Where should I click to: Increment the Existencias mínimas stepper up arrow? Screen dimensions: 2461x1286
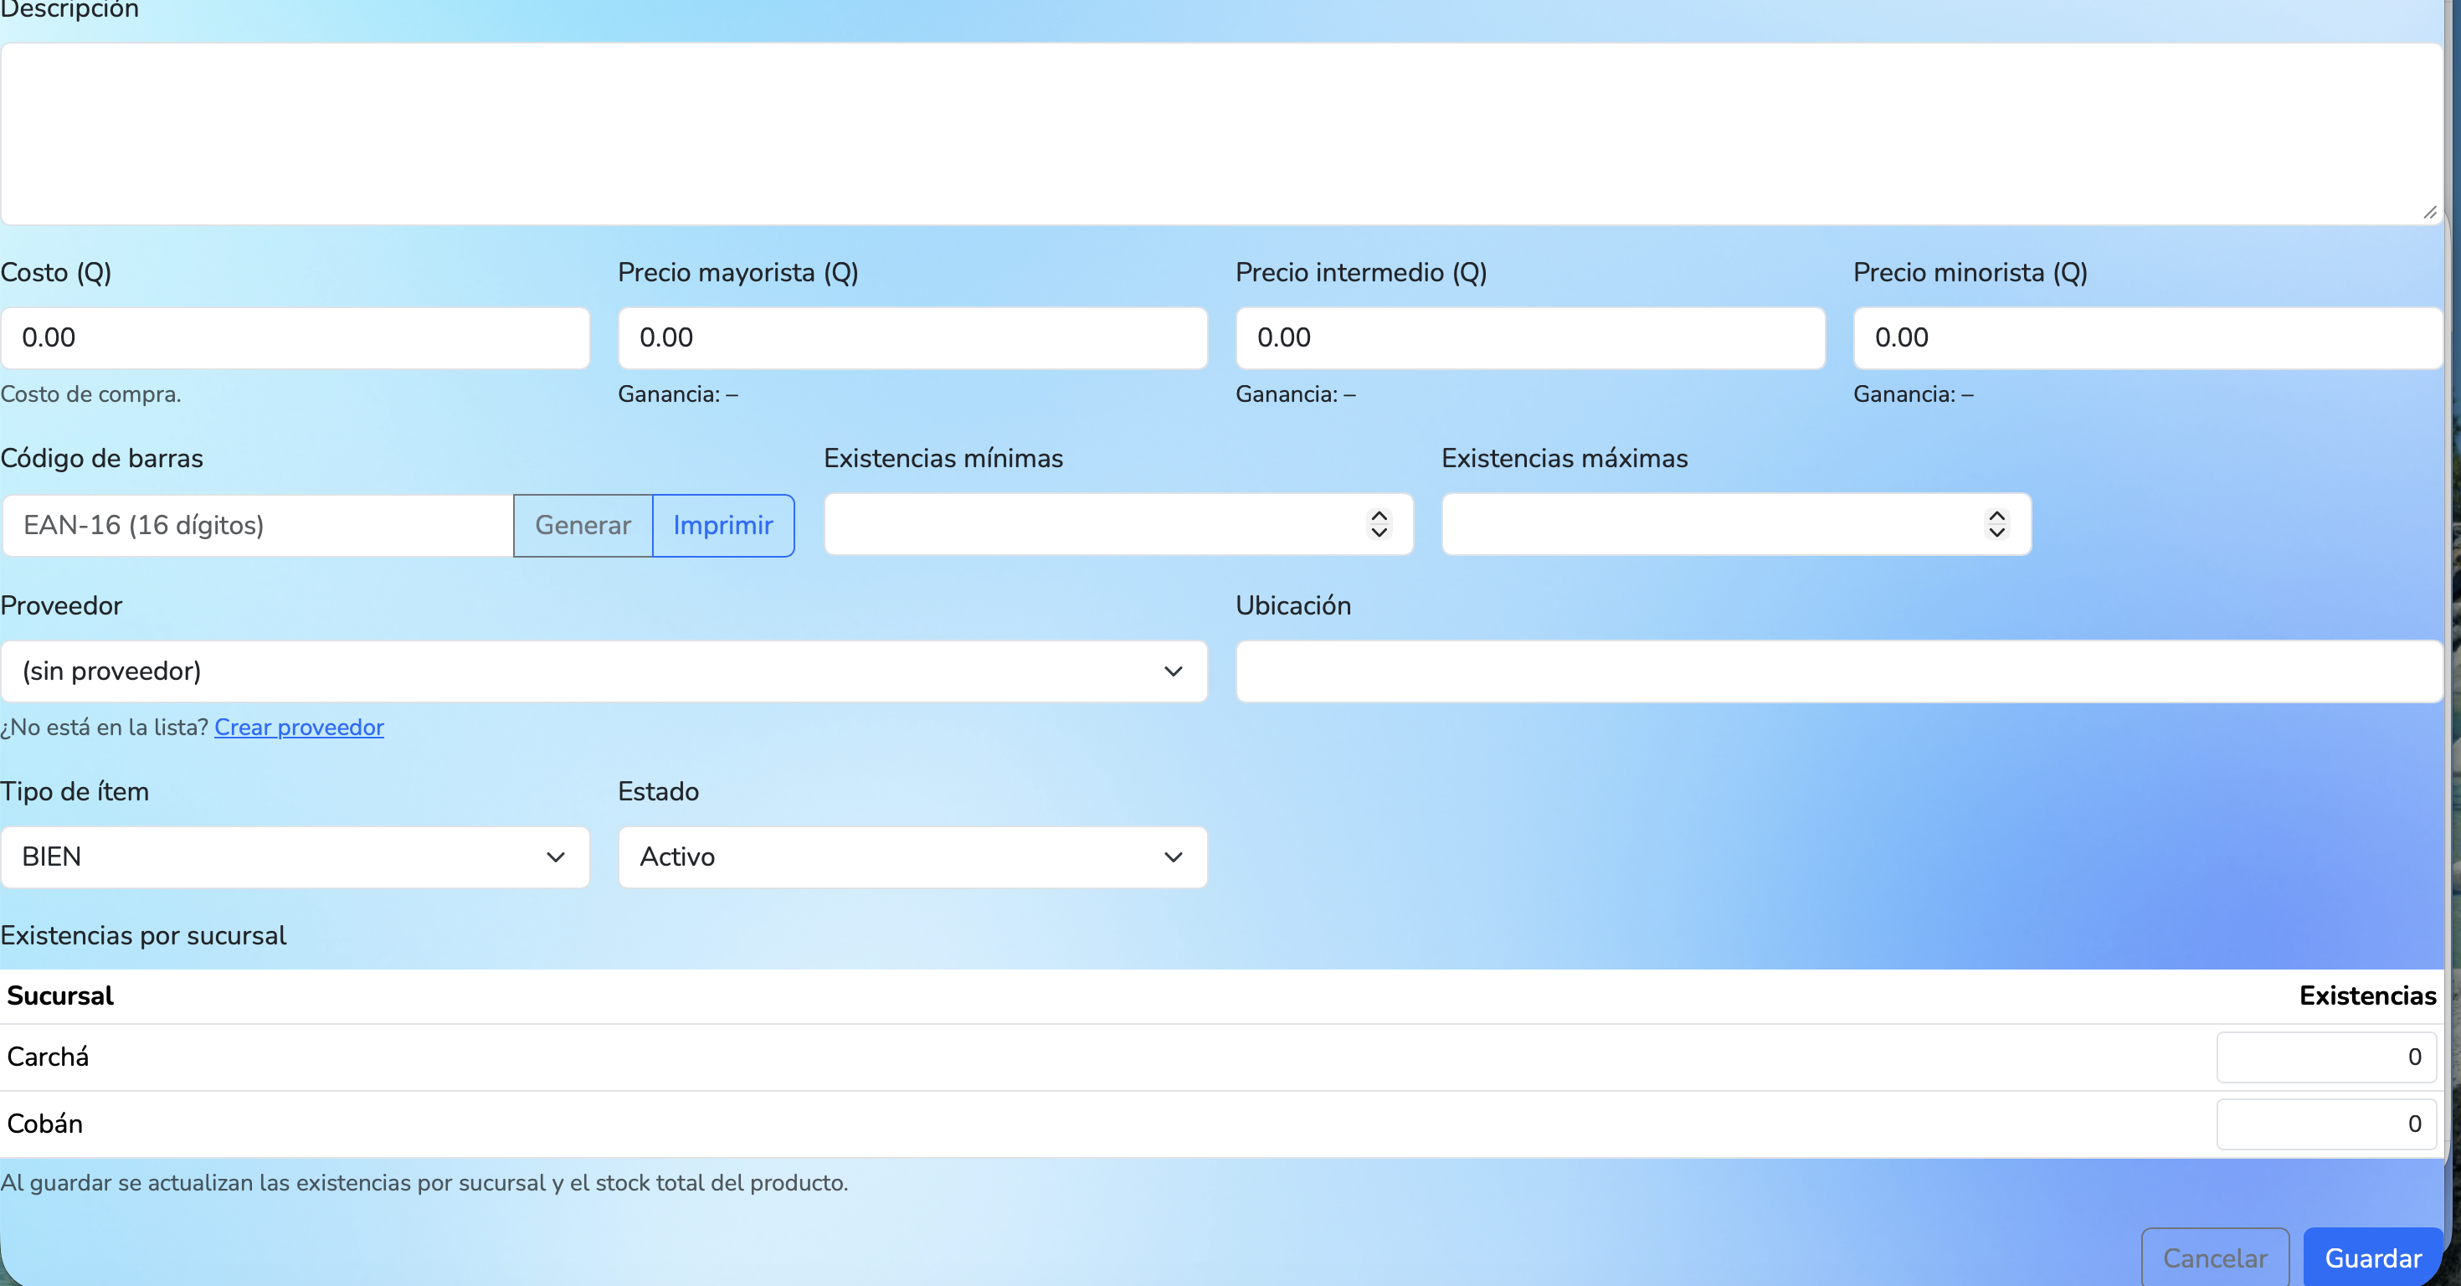(x=1379, y=515)
